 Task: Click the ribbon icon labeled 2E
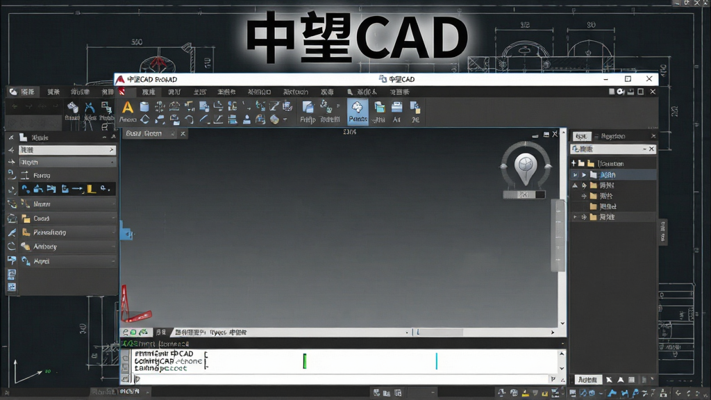tap(415, 112)
